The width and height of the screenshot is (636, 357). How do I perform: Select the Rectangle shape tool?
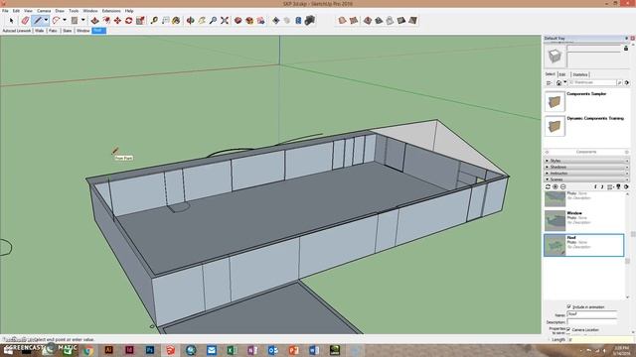coord(75,20)
